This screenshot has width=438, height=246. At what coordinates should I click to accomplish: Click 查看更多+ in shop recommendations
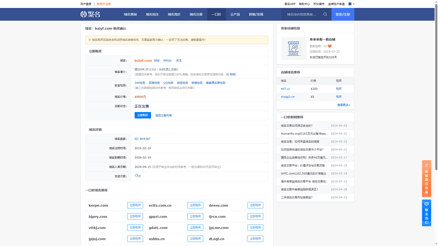pos(344,105)
